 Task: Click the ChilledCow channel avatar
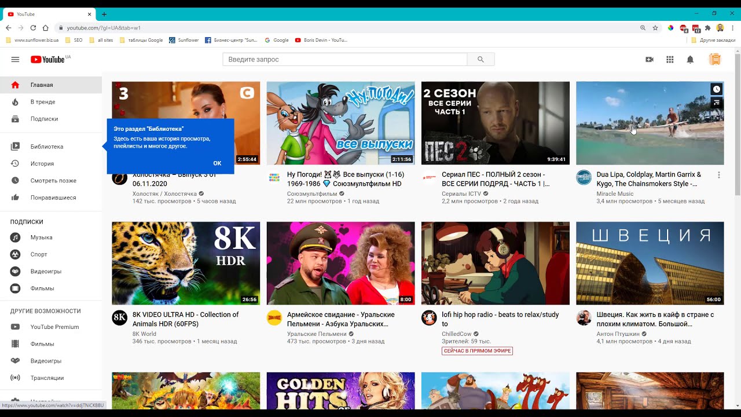429,317
